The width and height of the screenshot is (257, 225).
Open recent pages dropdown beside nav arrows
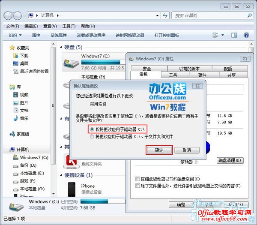(x=24, y=16)
